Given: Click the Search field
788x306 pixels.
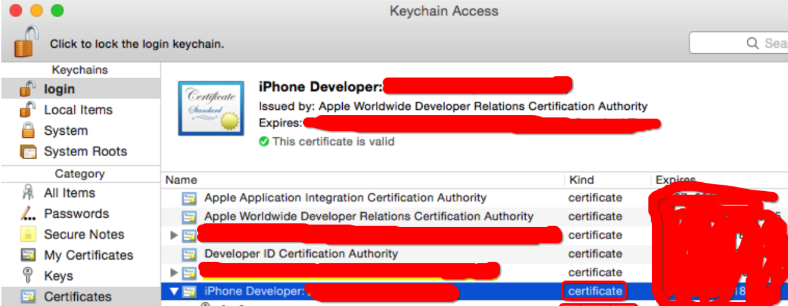Looking at the screenshot, I should [x=742, y=43].
